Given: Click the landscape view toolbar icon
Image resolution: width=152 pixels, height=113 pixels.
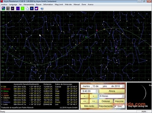Looking at the screenshot, I should [x=3, y=8].
